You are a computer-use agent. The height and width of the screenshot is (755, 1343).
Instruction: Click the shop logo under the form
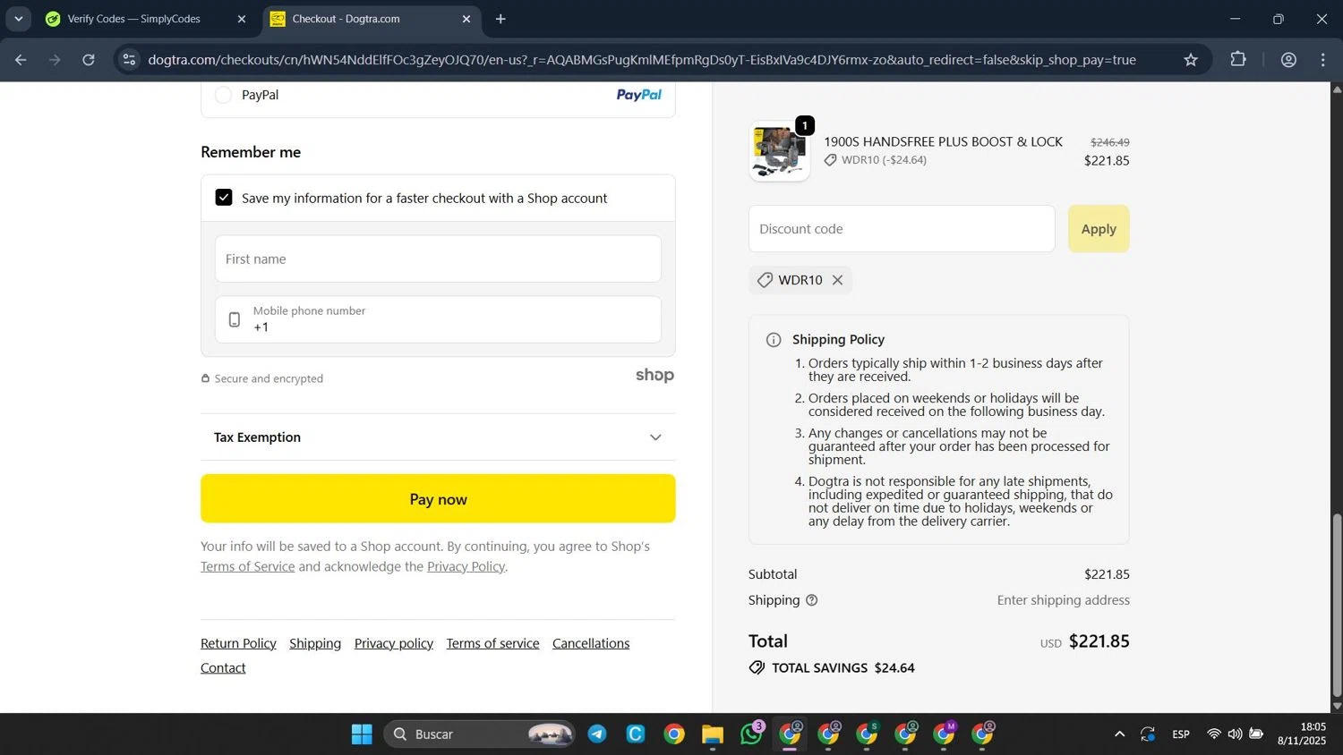(x=654, y=376)
